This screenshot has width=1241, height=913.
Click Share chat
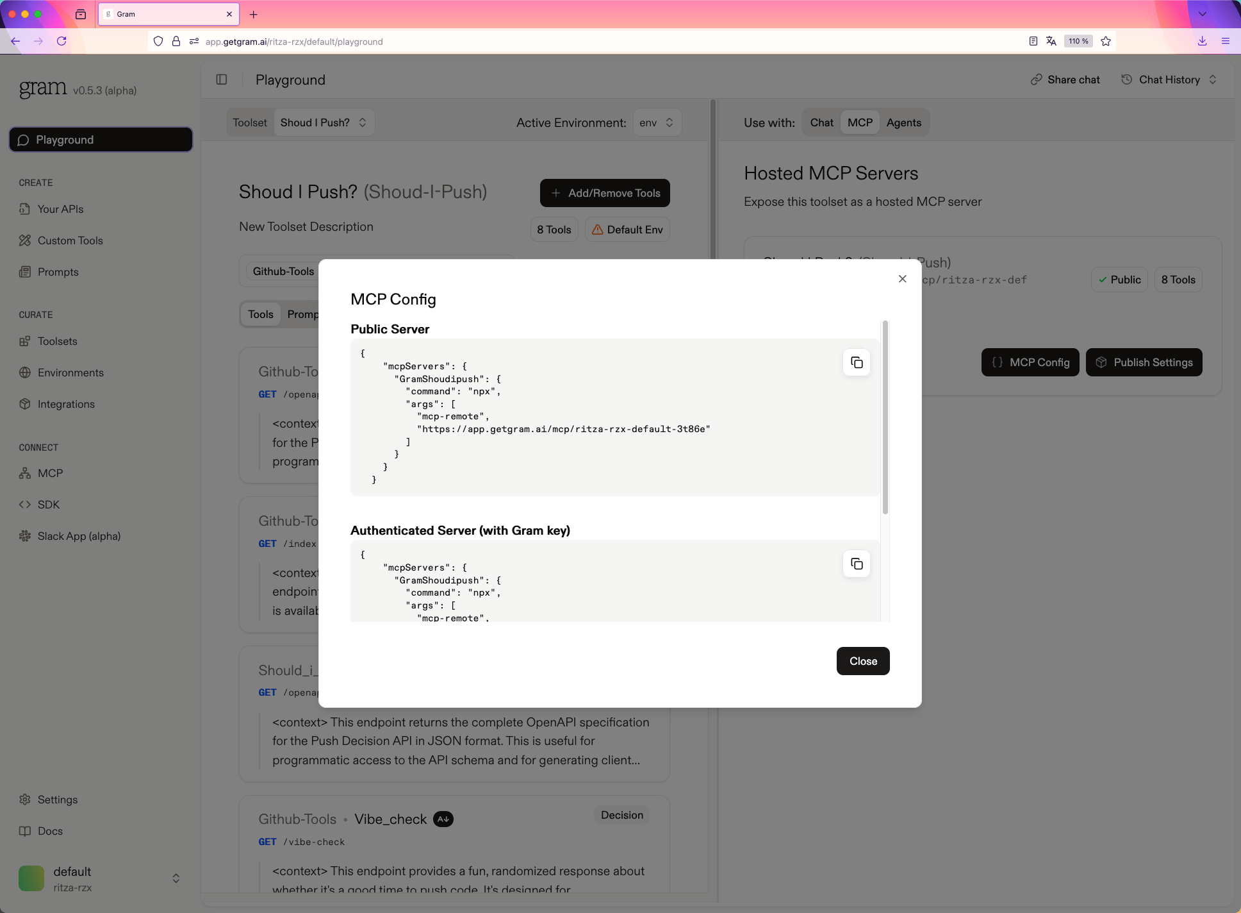(x=1065, y=80)
